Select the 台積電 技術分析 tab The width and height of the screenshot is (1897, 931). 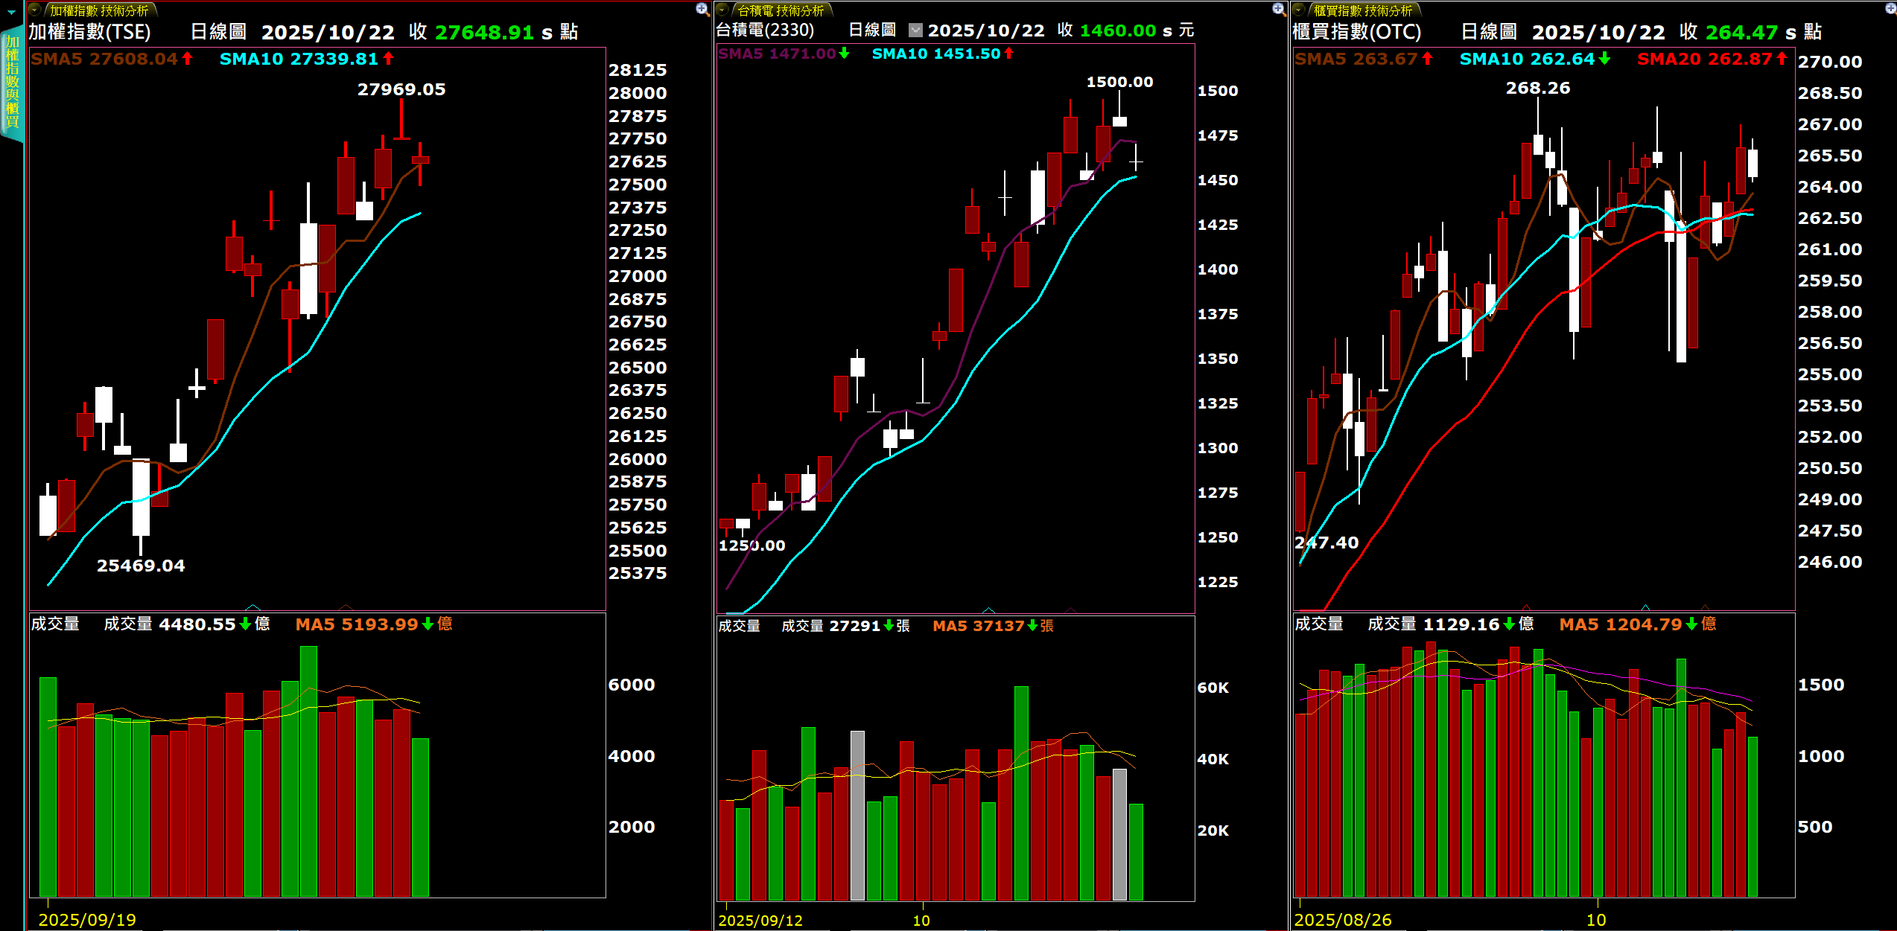click(781, 10)
